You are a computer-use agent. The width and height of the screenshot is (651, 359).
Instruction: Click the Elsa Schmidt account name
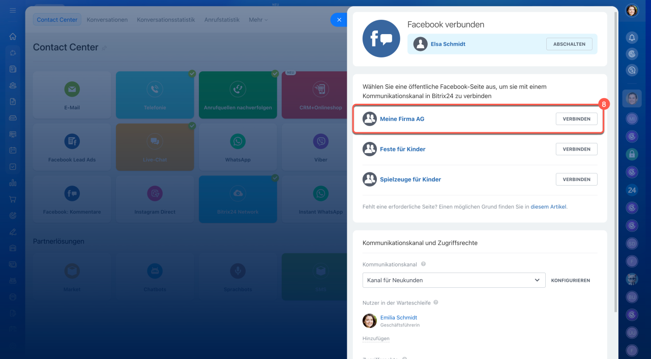tap(448, 44)
